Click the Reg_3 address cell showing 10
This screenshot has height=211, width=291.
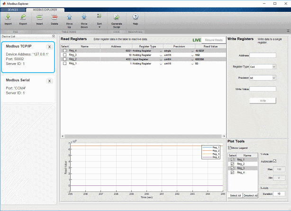(x=116, y=55)
